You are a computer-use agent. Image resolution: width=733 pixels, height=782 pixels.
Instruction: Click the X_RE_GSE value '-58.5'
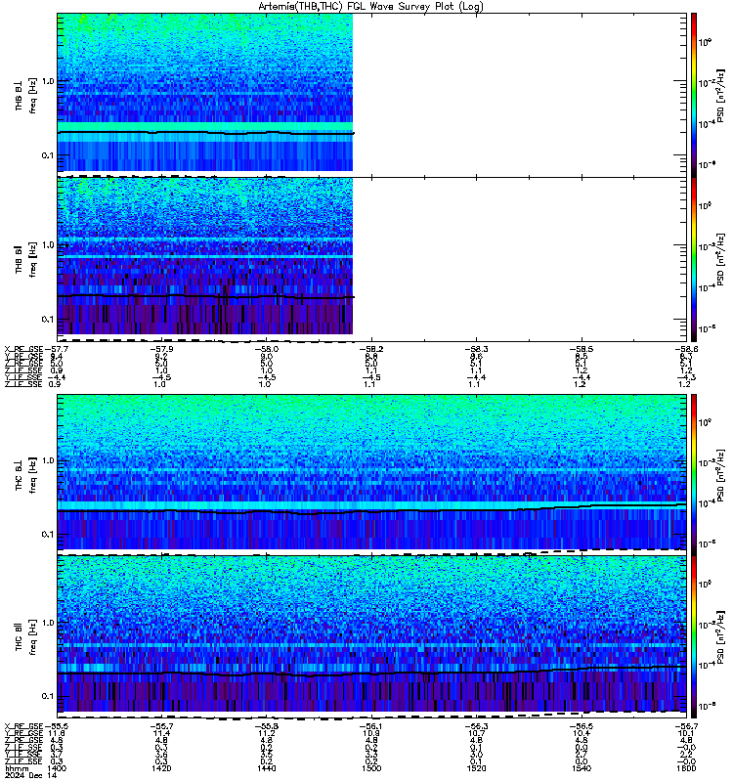[581, 349]
